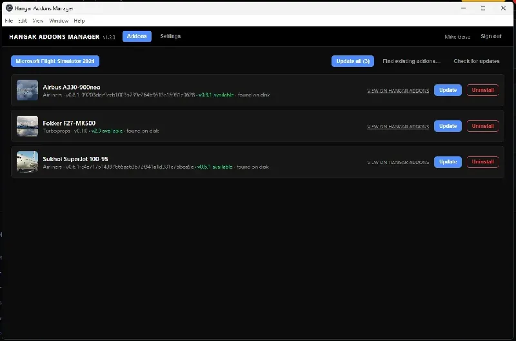Click the v2.3 available text
This screenshot has height=341, width=516.
(107, 131)
